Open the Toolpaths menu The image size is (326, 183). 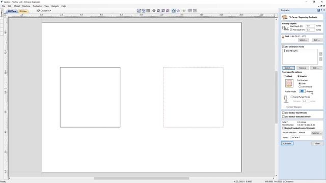coord(37,6)
